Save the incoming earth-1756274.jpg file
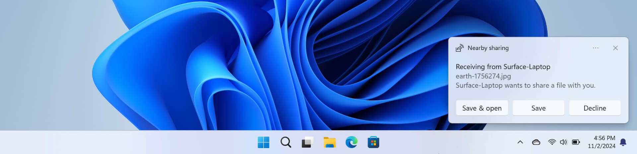Image resolution: width=637 pixels, height=154 pixels. click(x=538, y=108)
